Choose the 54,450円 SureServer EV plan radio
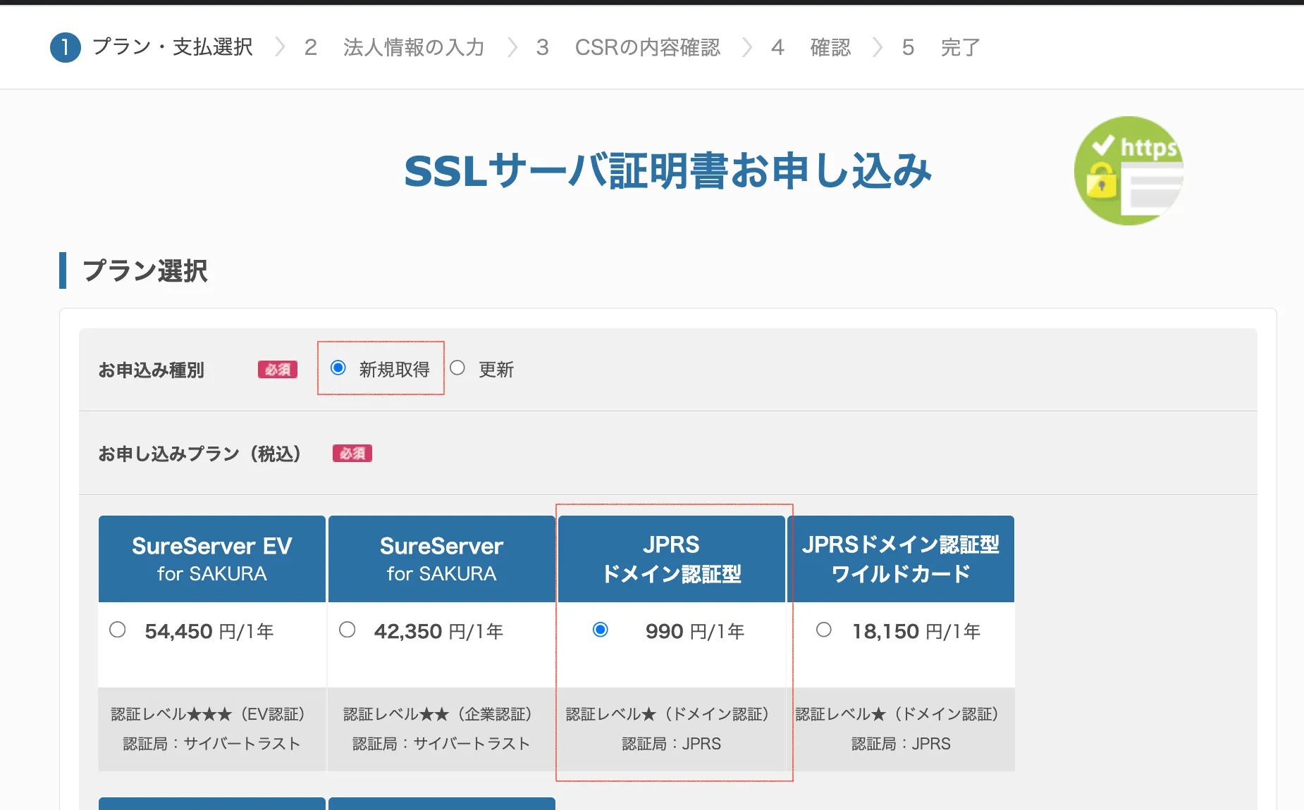 click(x=118, y=630)
